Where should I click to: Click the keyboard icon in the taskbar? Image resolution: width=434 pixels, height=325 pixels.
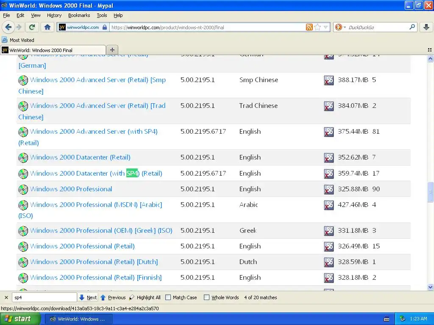[x=387, y=319]
